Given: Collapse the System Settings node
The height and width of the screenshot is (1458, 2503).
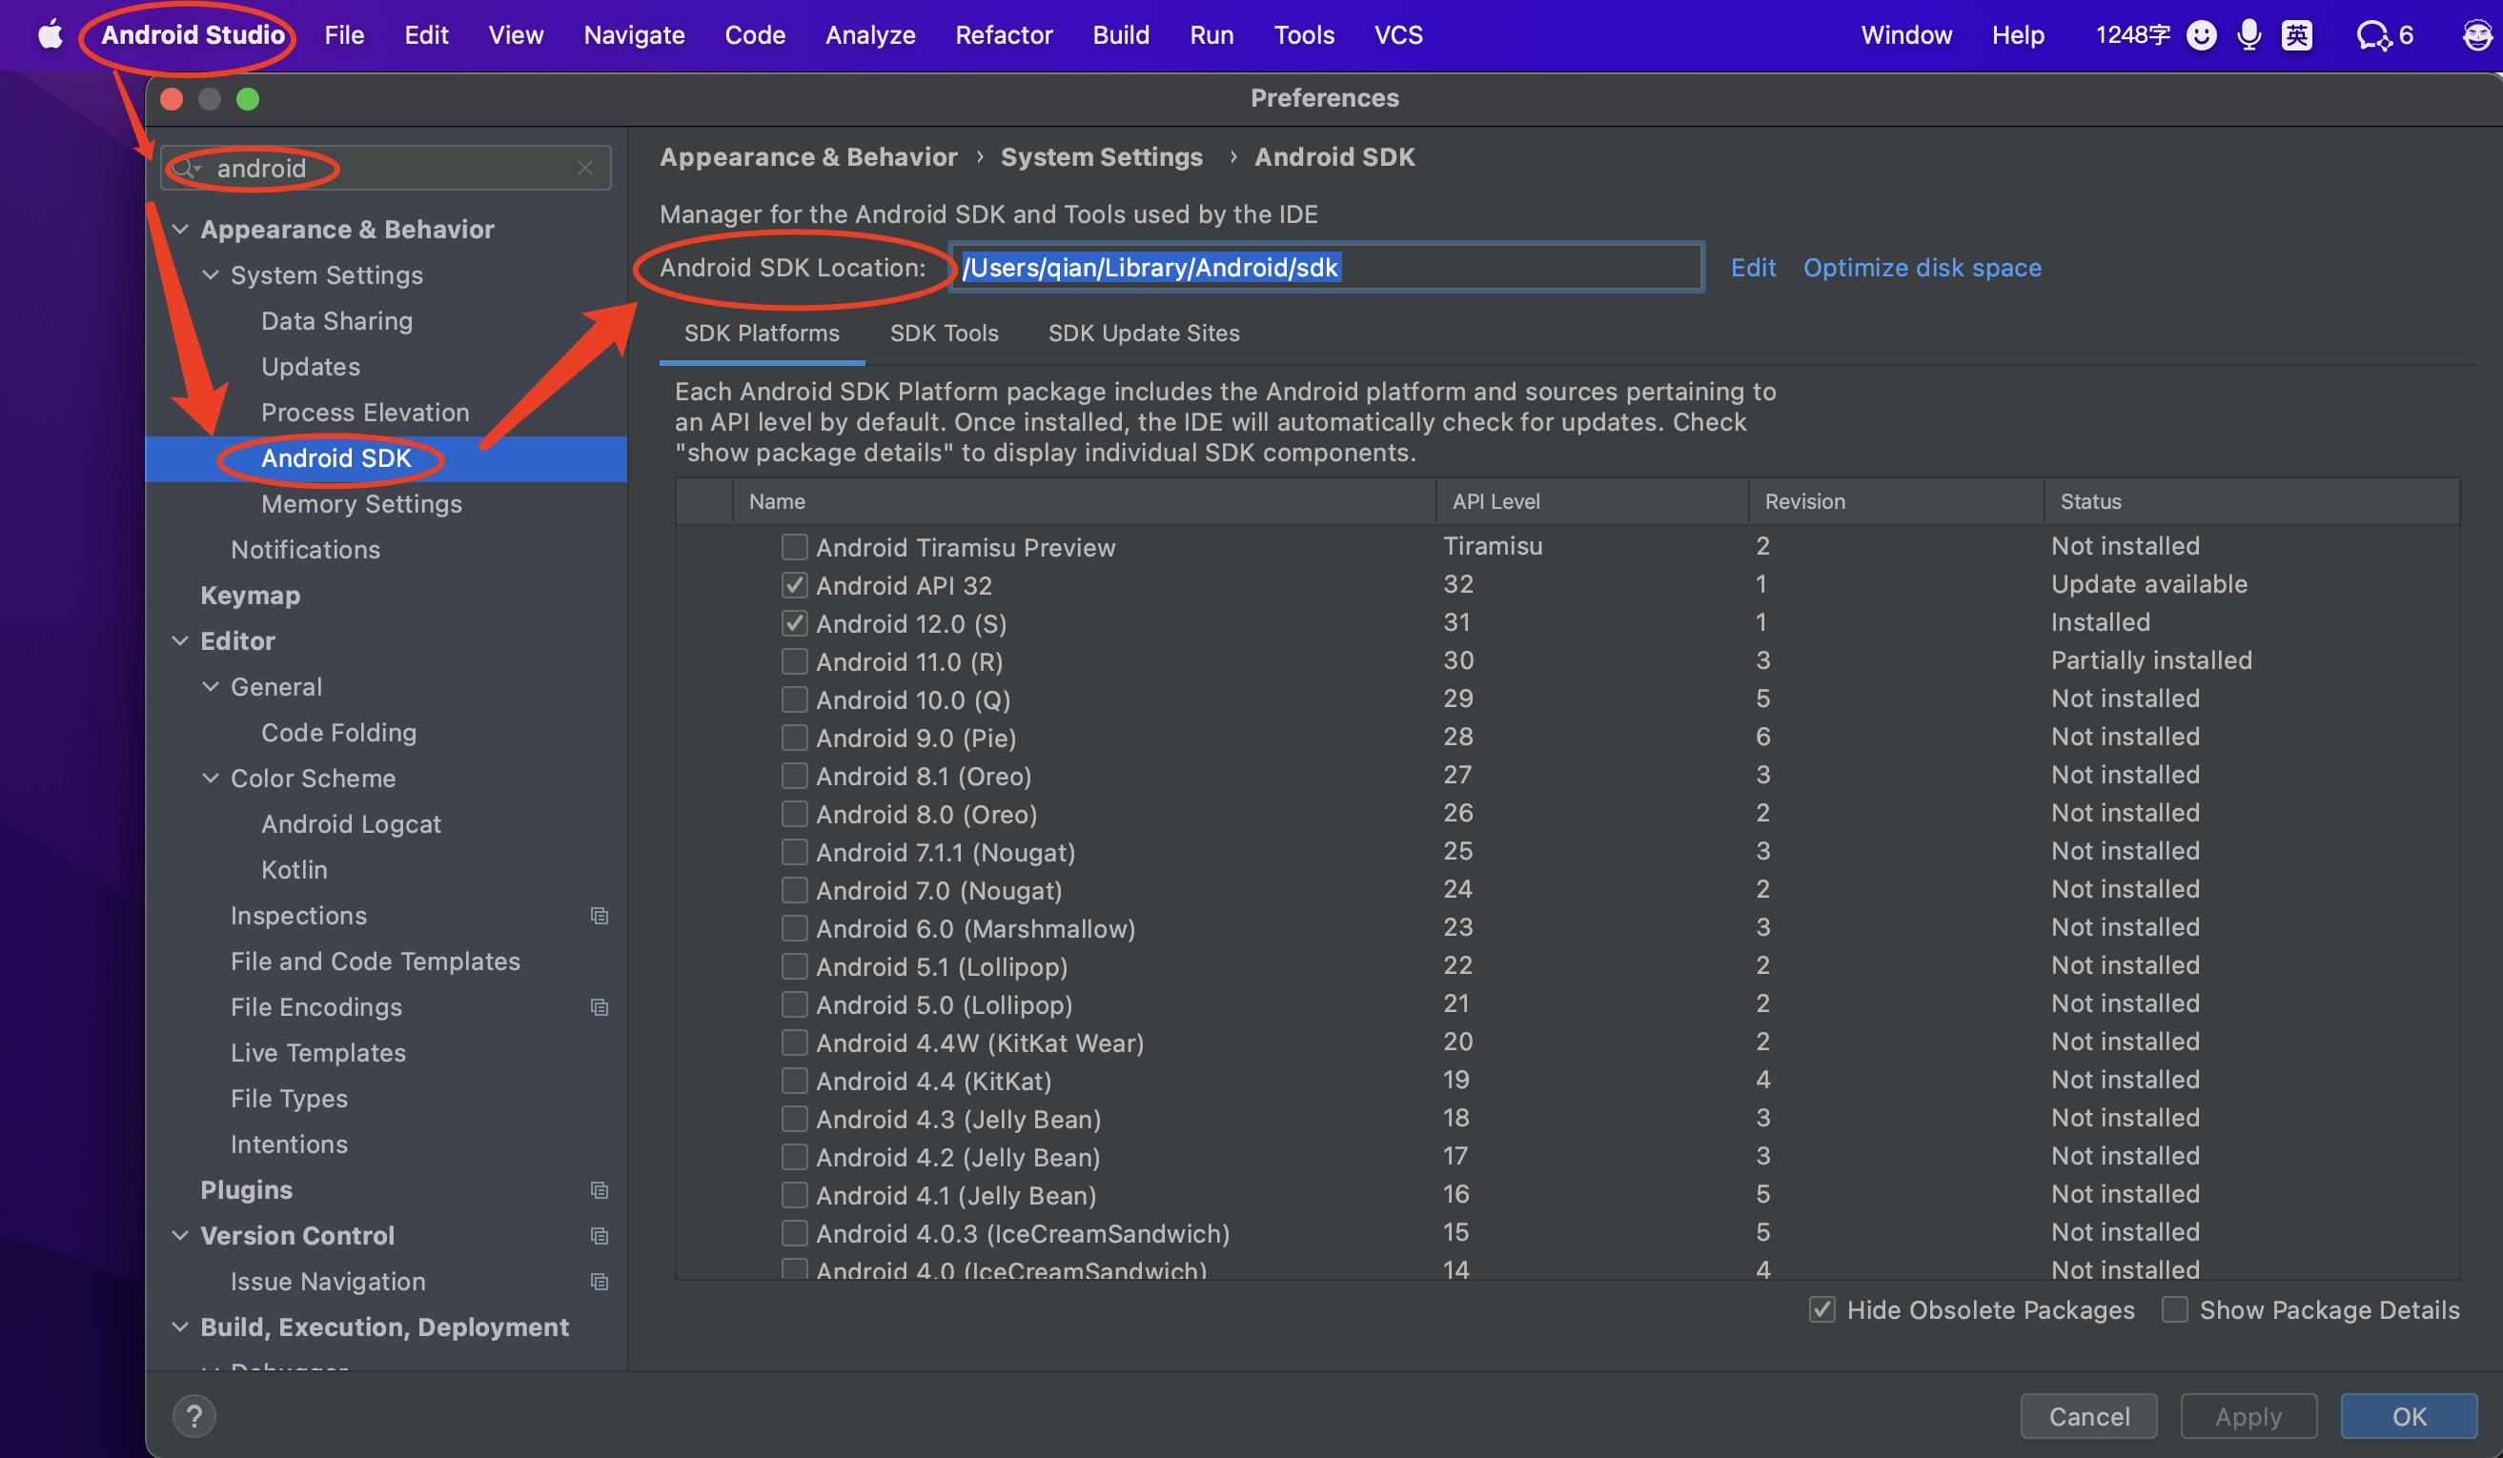Looking at the screenshot, I should tap(211, 275).
